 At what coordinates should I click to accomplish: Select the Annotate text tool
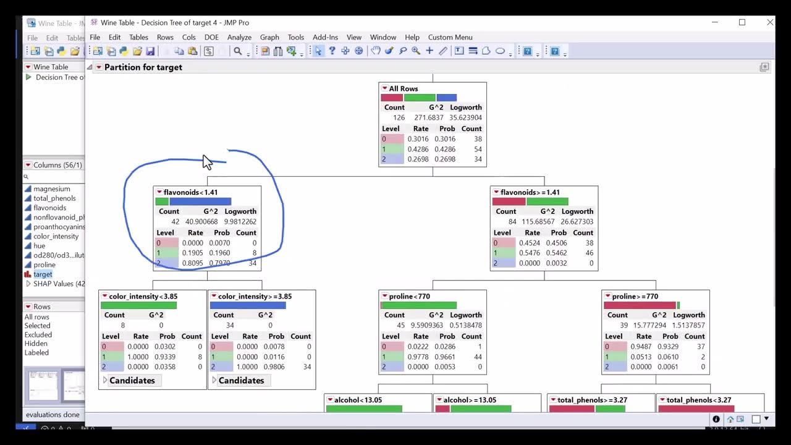tap(459, 51)
